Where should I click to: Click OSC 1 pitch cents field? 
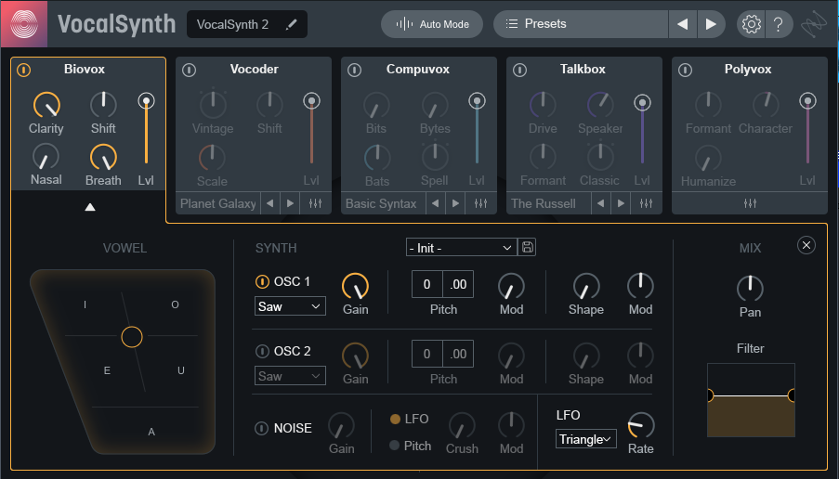[458, 284]
